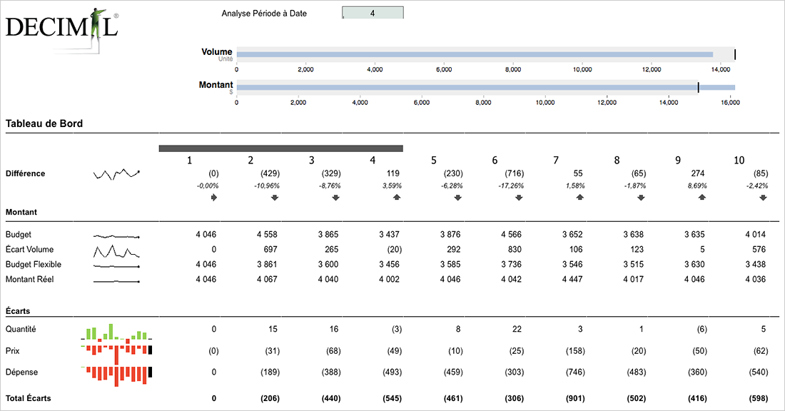Select period column header 10
This screenshot has width=785, height=411.
coord(739,161)
